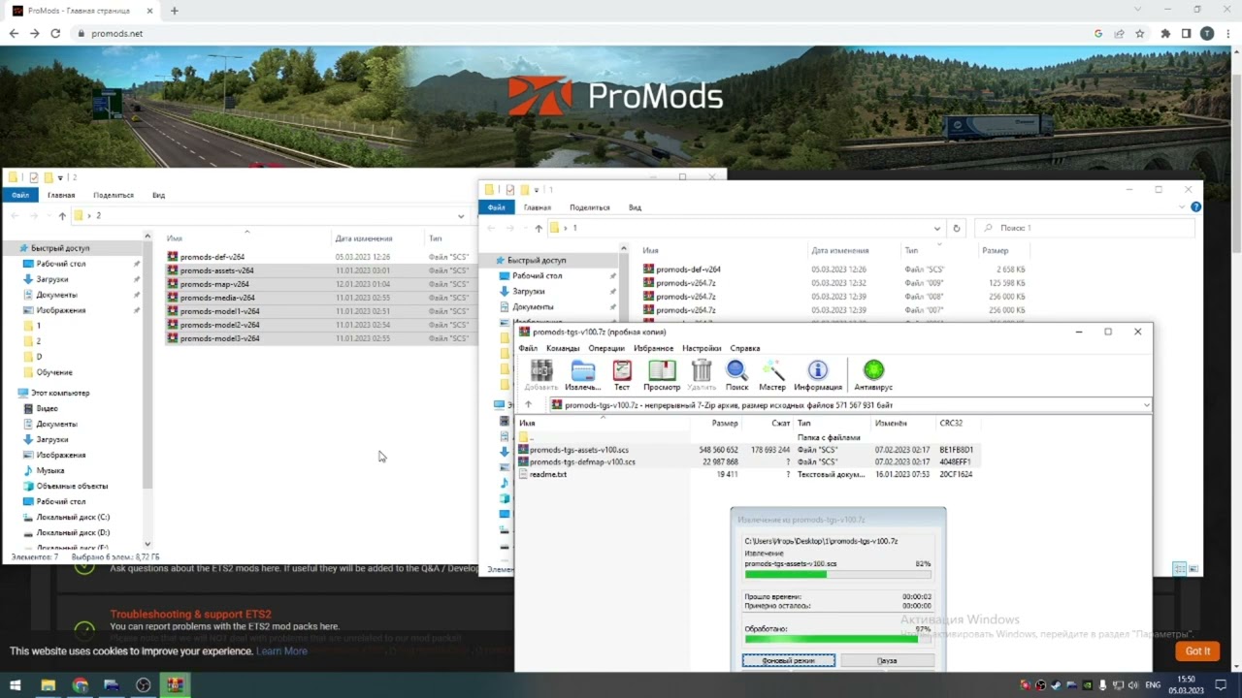The height and width of the screenshot is (698, 1242).
Task: Expand the address dropdown in folder 1 window
Action: coord(936,228)
